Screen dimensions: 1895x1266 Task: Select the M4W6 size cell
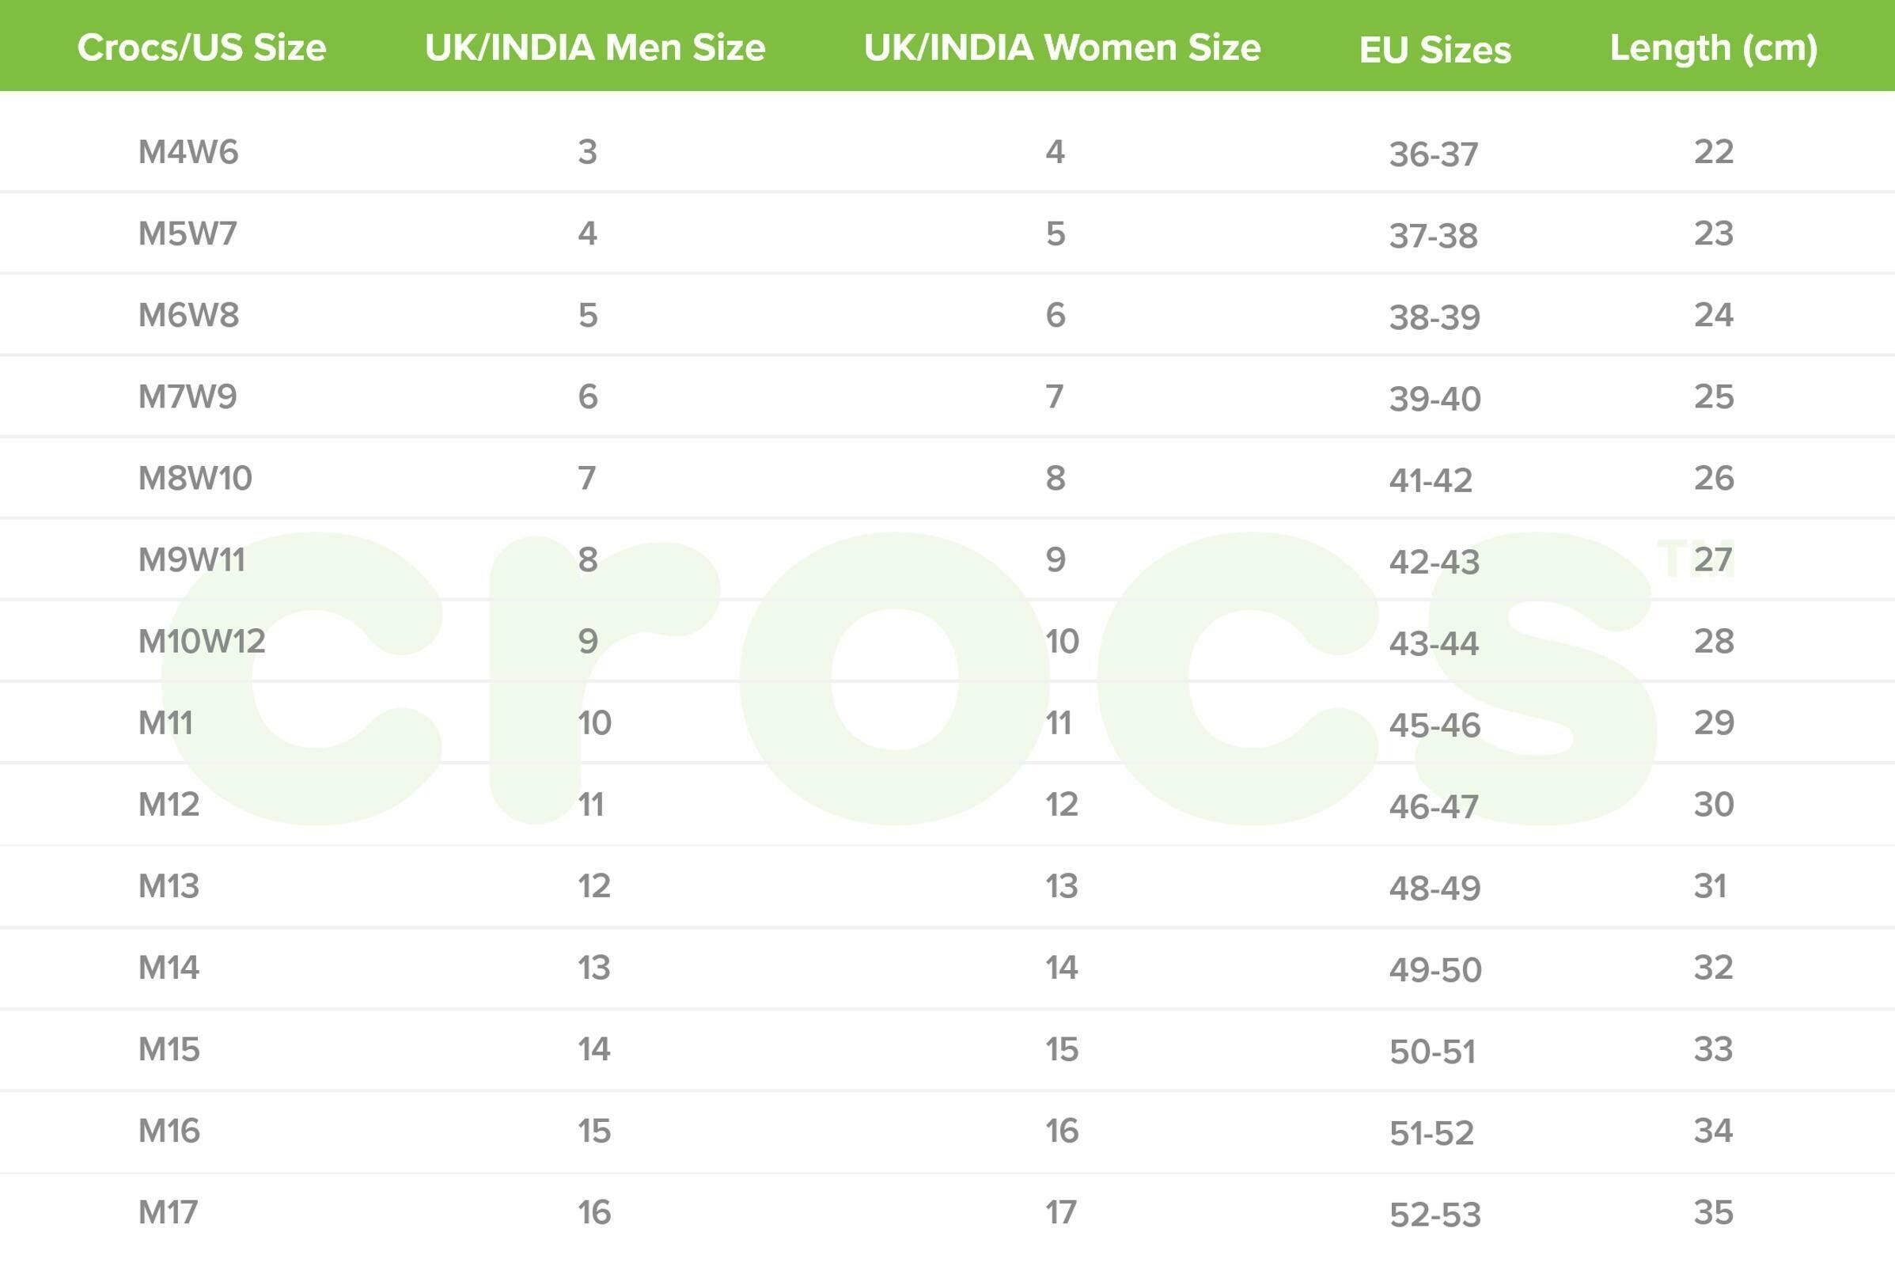[x=188, y=152]
